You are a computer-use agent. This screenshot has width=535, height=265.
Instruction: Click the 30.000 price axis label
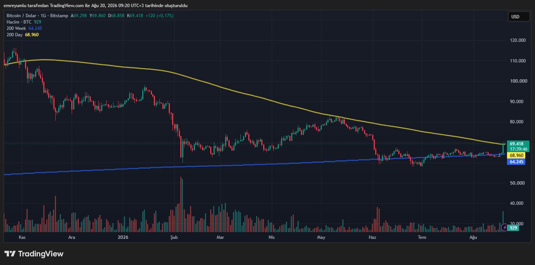(x=517, y=224)
